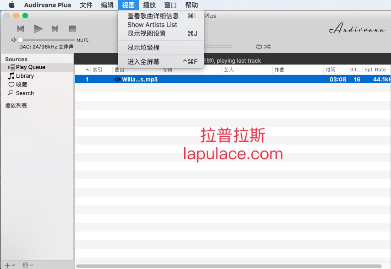The image size is (391, 269).
Task: Click 进入全屏幕 menu item
Action: tap(143, 62)
